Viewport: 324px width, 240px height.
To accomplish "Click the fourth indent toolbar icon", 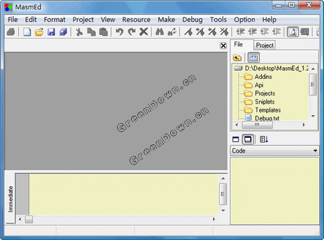I will (277, 32).
